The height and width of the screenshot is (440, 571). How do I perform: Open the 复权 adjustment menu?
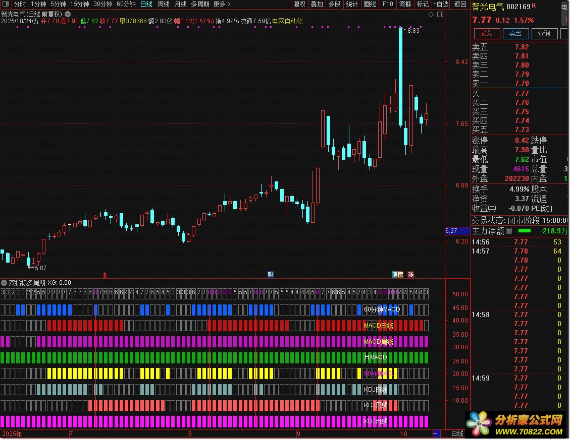click(x=299, y=4)
